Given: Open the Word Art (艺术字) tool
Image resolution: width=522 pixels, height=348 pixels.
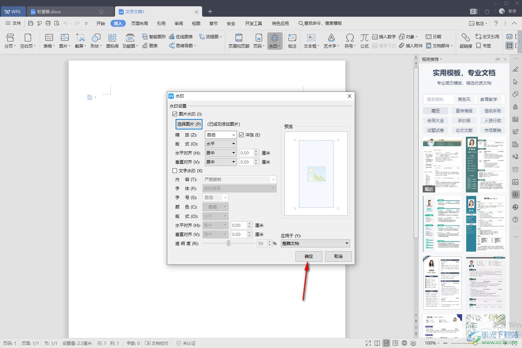Looking at the screenshot, I should tap(331, 41).
